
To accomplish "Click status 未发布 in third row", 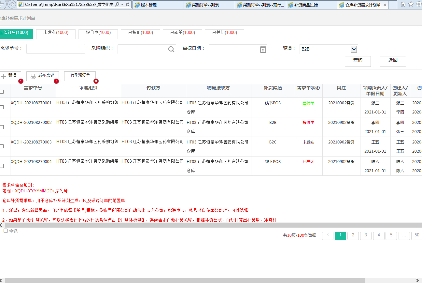I will tap(308, 142).
